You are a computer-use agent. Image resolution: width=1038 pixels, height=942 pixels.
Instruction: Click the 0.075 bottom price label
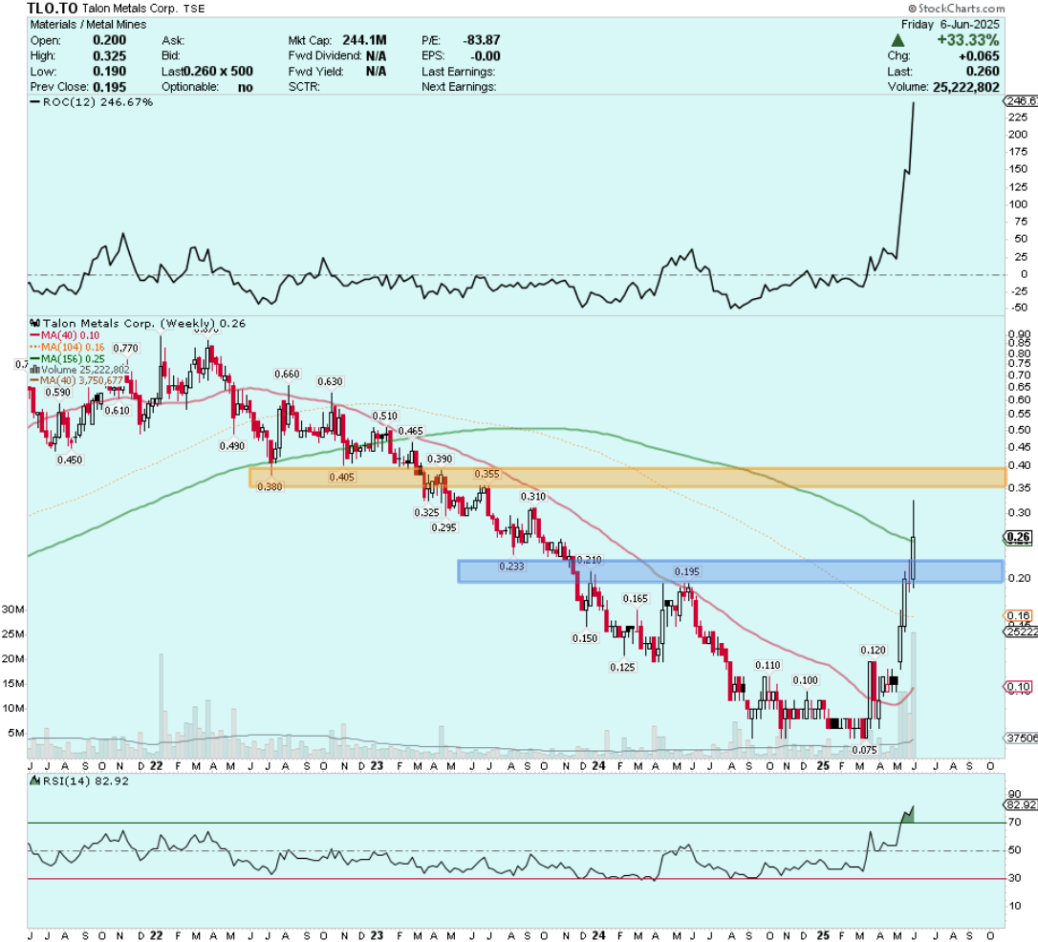click(x=864, y=750)
